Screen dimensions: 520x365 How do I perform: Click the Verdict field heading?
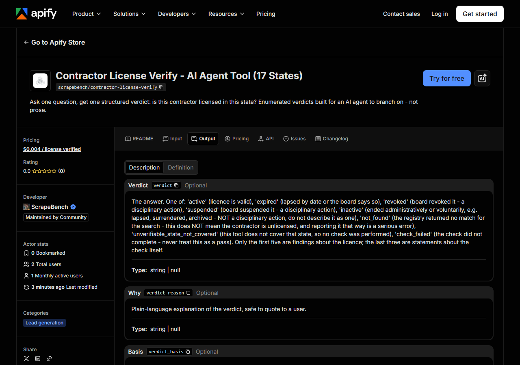[138, 185]
